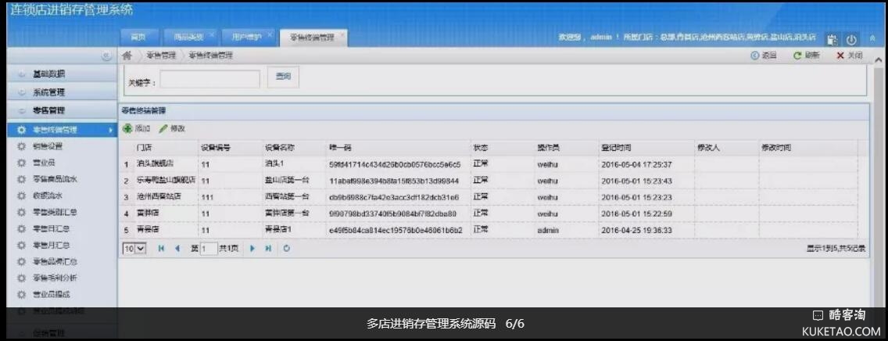Click the operator cell admin in row 5

click(548, 231)
